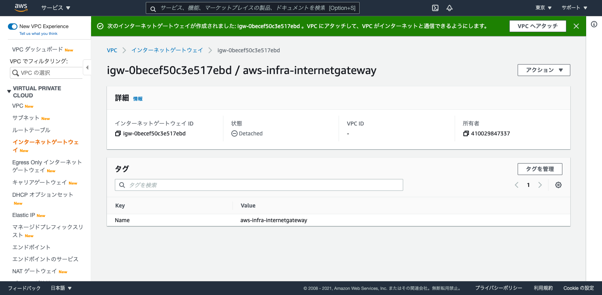Open the 日本語 language selector

tap(61, 288)
